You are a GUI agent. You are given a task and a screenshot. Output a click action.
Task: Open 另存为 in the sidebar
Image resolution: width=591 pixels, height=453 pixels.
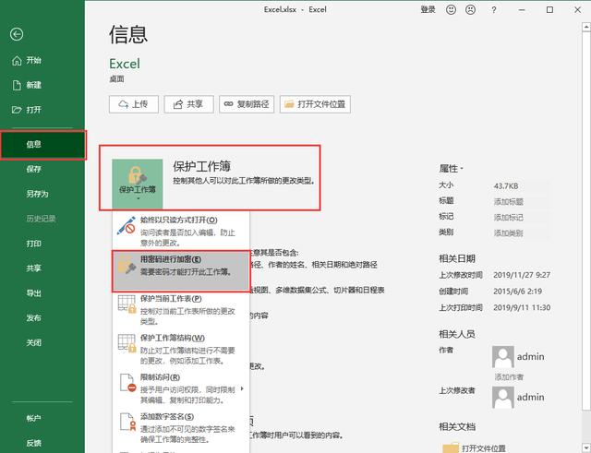click(x=43, y=194)
